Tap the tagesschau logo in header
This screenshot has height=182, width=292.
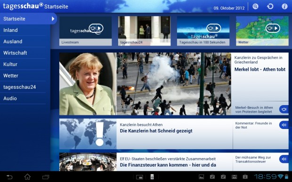coord(23,6)
